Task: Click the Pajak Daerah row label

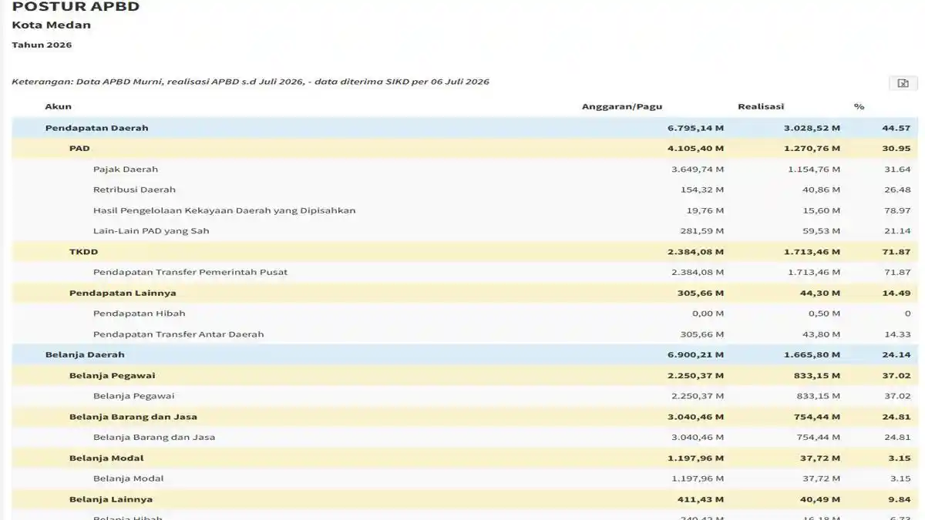Action: [x=126, y=169]
